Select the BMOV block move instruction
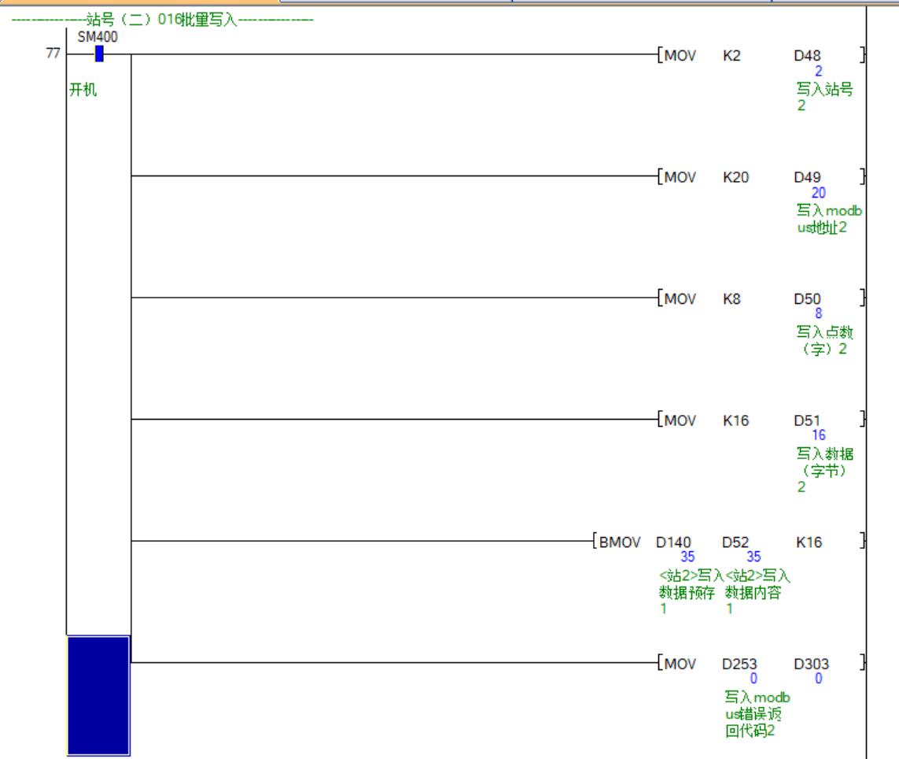Image resolution: width=899 pixels, height=759 pixels. (619, 542)
